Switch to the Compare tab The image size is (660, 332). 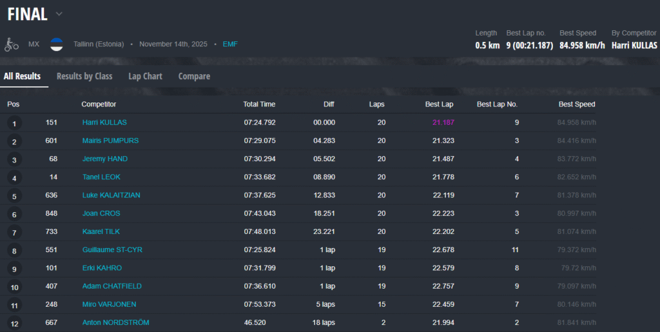(x=194, y=76)
